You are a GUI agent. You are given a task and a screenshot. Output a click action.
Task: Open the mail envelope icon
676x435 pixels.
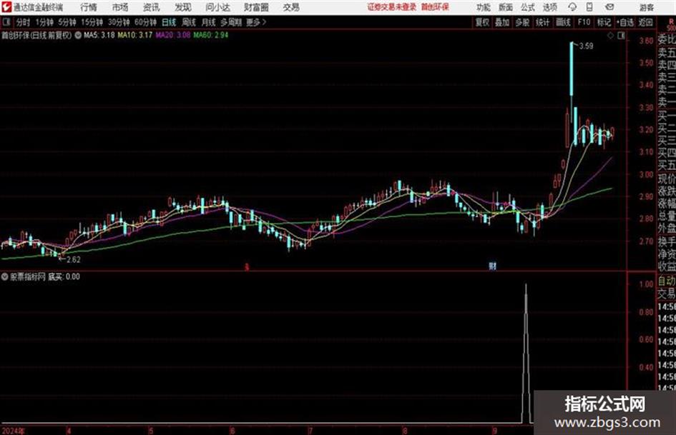pos(609,7)
